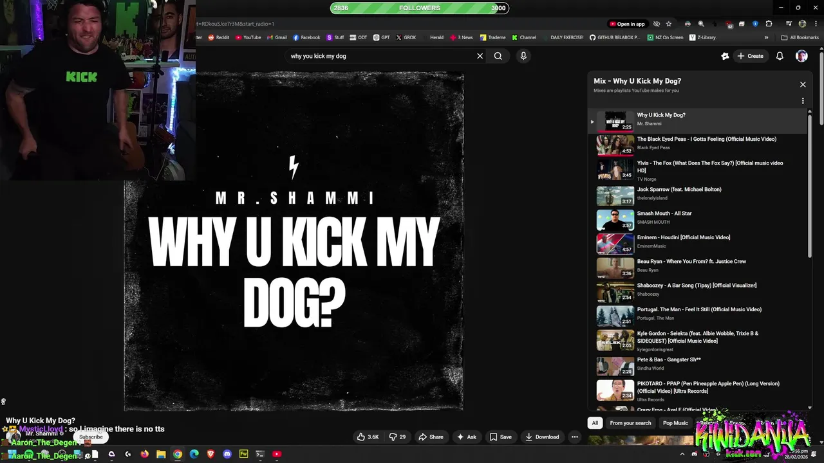This screenshot has height=463, width=824.
Task: Open the red YouTube taskbar icon
Action: [x=277, y=454]
